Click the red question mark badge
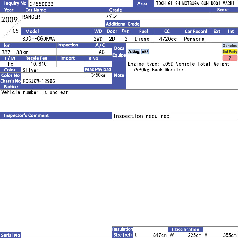 pyautogui.click(x=230, y=58)
